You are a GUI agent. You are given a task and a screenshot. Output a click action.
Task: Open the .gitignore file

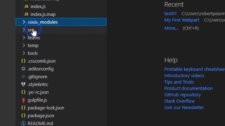[x=38, y=77]
